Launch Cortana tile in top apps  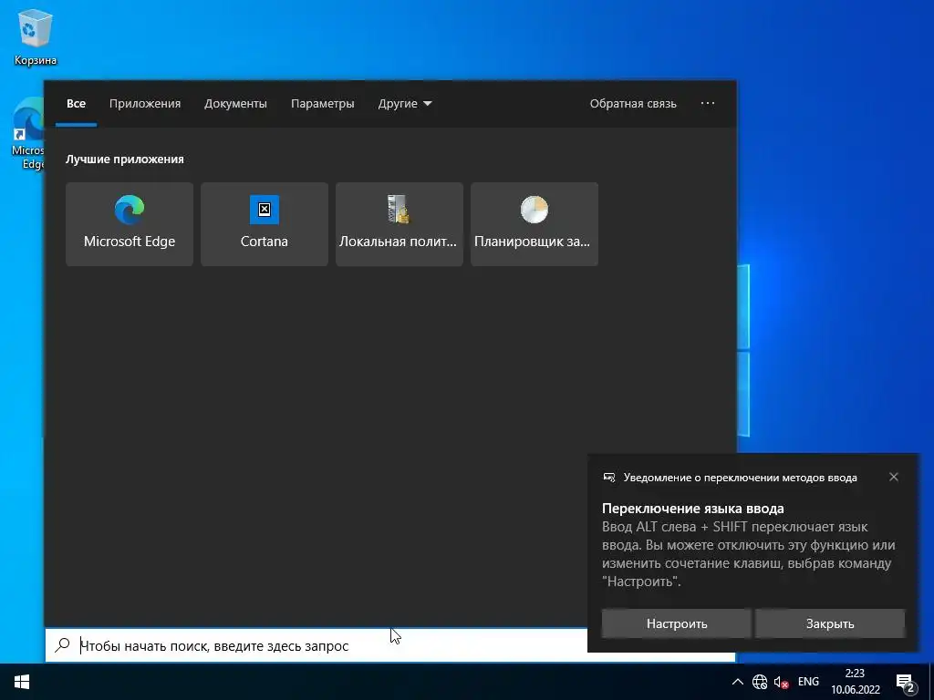pyautogui.click(x=264, y=224)
